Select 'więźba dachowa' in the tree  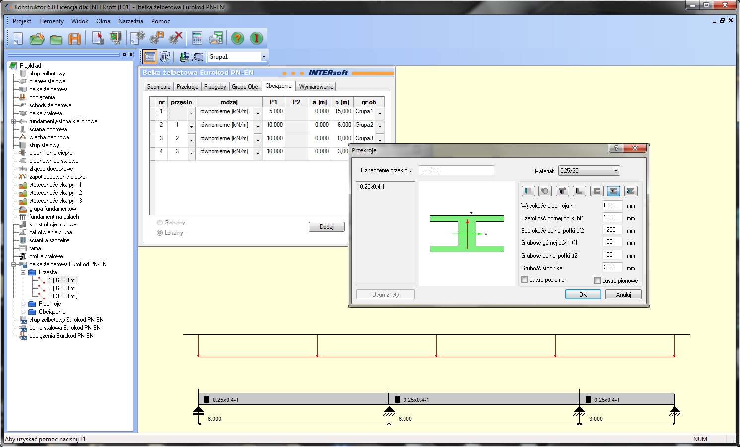[x=49, y=137]
